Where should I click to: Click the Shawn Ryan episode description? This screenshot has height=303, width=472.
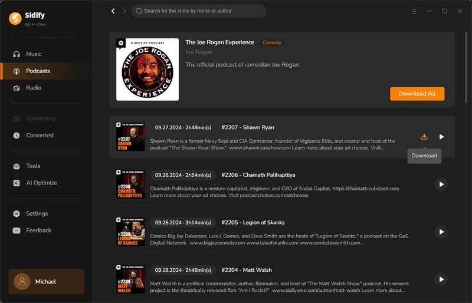coord(273,144)
